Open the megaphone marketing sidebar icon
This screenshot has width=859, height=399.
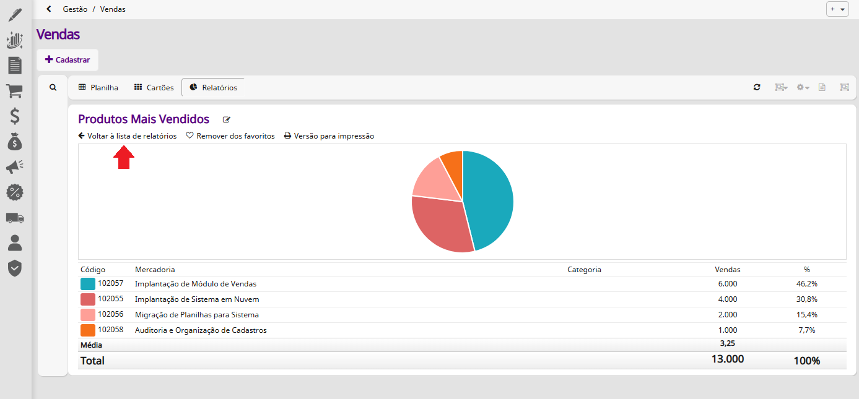14,167
